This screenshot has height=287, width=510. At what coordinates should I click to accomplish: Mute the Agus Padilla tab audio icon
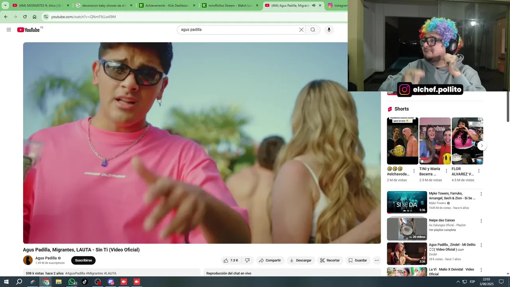314,6
